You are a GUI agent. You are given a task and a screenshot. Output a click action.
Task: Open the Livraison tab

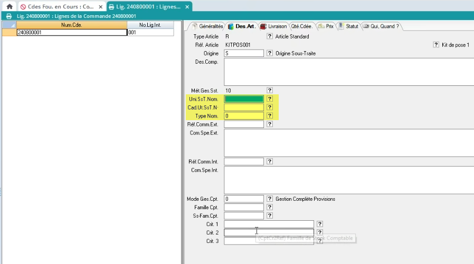coord(273,26)
